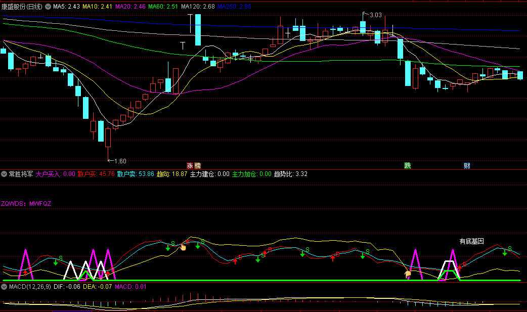Click the 常胜将军 indicator name
This screenshot has height=312, width=527.
point(21,174)
